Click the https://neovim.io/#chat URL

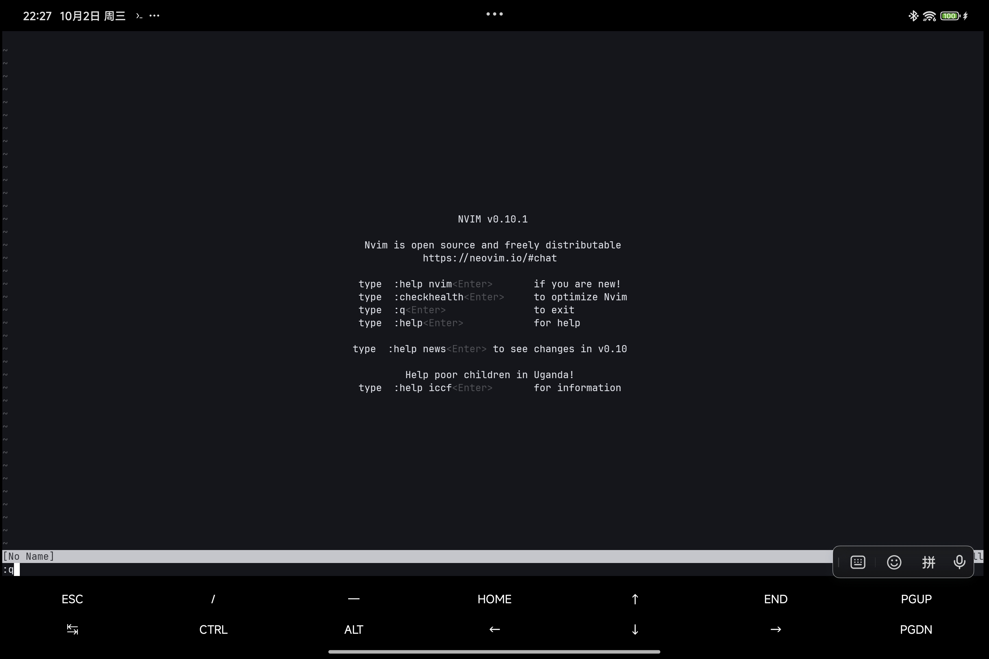(489, 258)
